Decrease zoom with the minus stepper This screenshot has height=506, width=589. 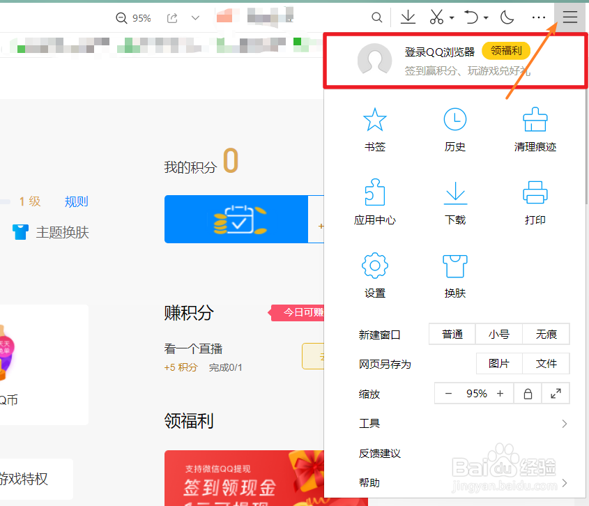(x=448, y=393)
